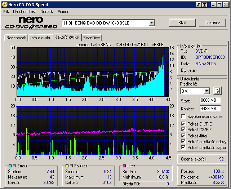Open the drive selection dropdown arrow

point(151,23)
